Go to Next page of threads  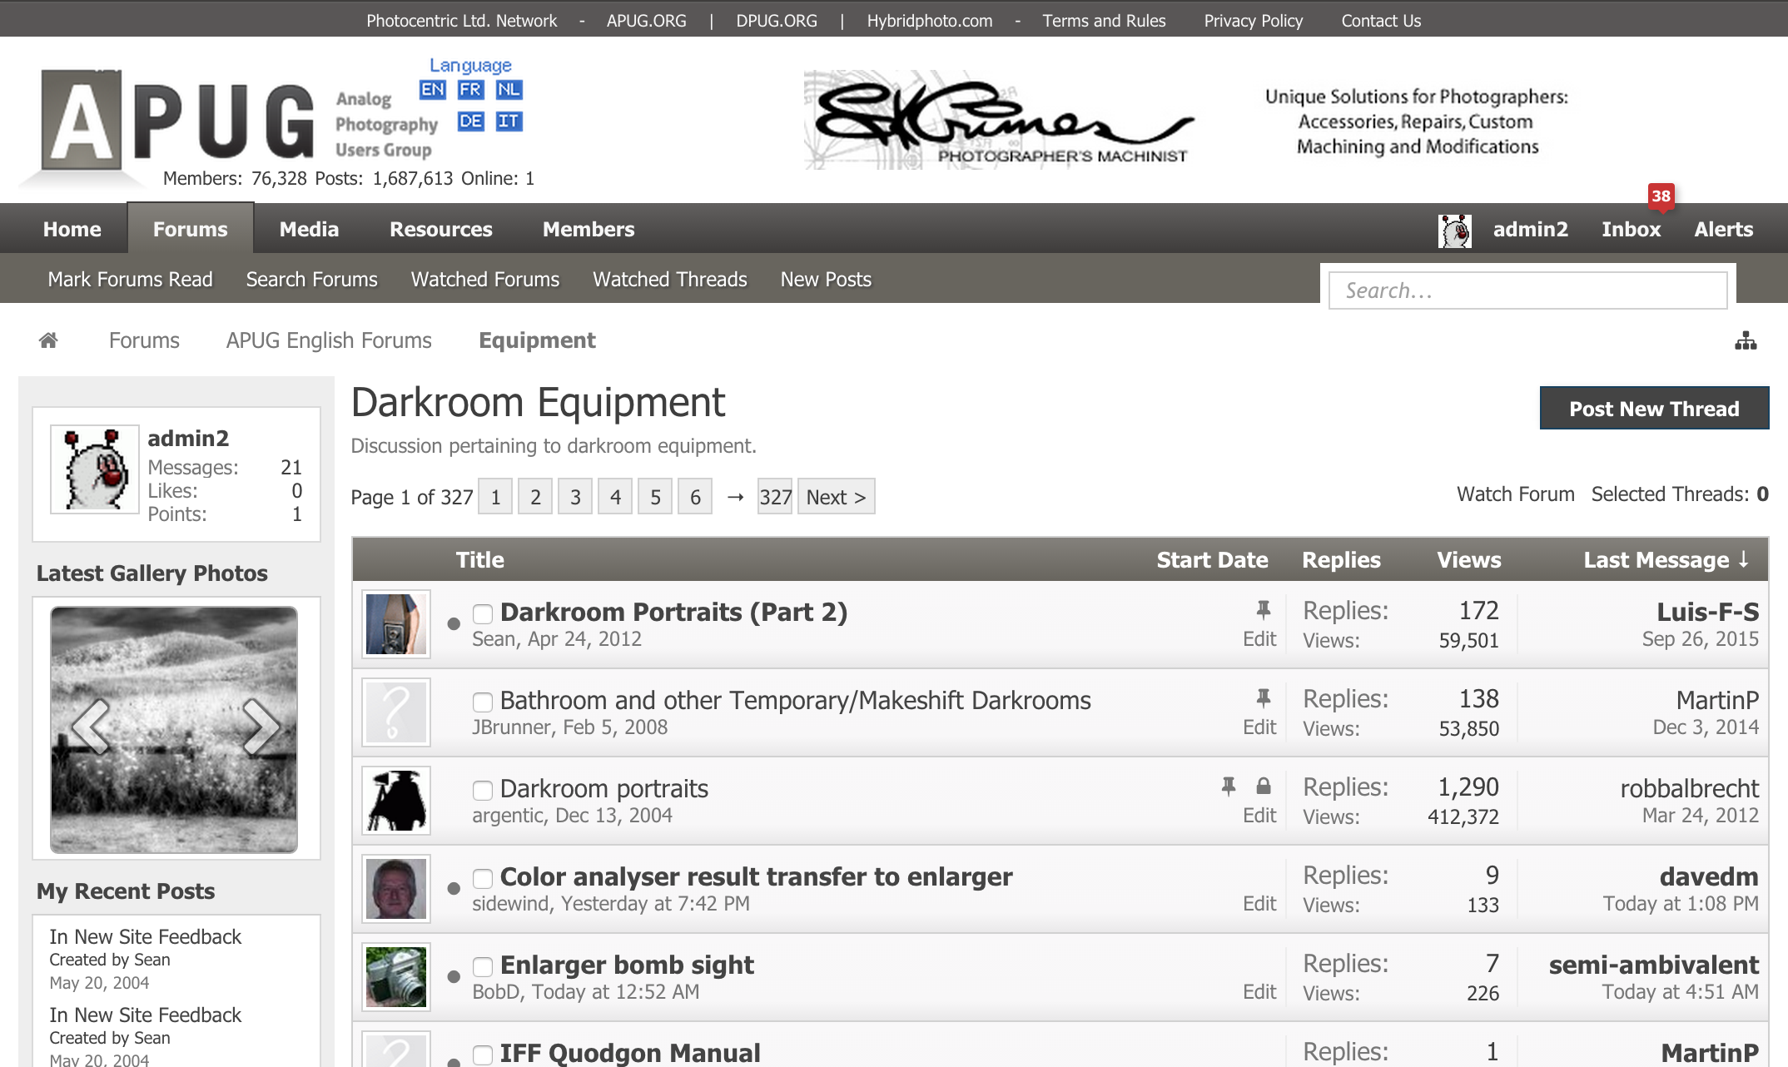pyautogui.click(x=836, y=497)
